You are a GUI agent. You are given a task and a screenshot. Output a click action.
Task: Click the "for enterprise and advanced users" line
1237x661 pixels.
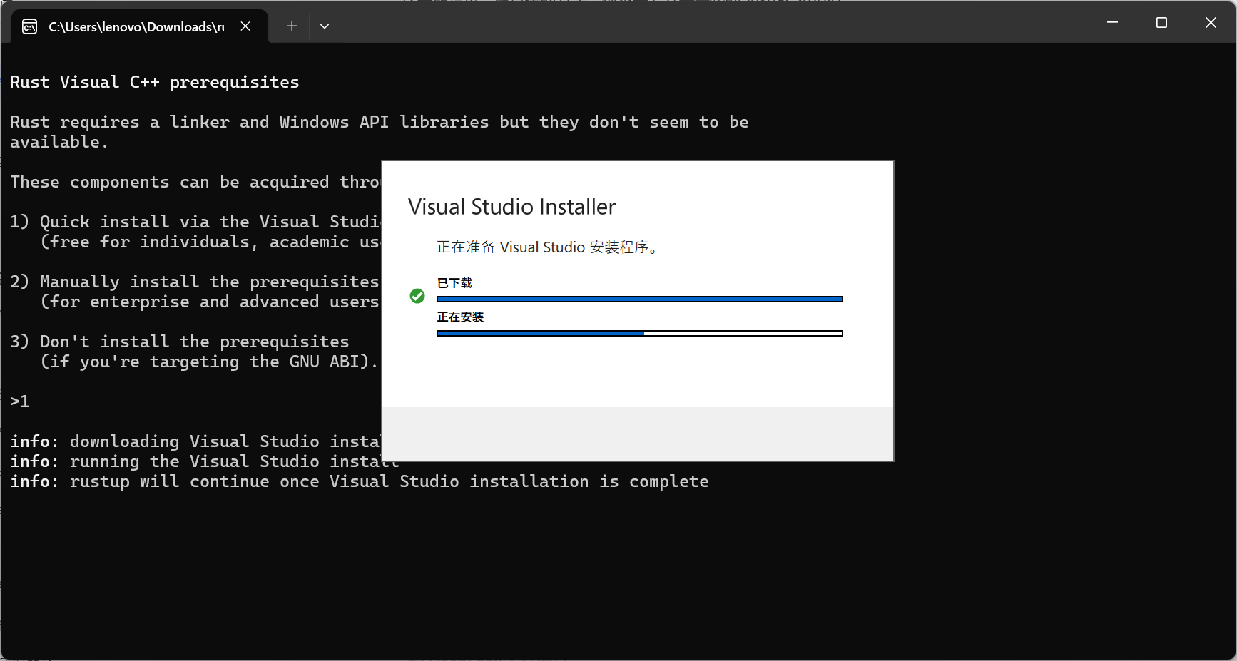(210, 302)
